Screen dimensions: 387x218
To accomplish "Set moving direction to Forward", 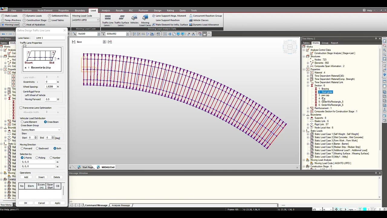I will pos(22,148).
